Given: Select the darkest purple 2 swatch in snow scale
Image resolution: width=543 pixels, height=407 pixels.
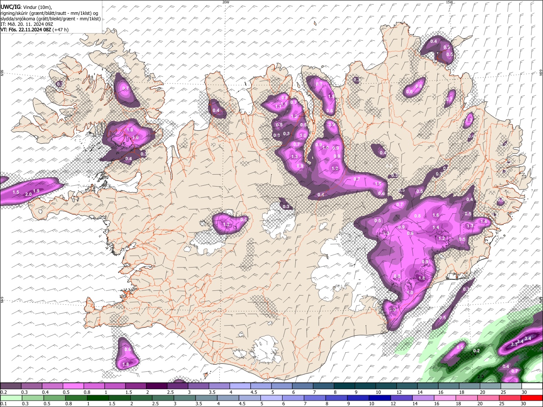Looking at the screenshot, I should coord(157,386).
